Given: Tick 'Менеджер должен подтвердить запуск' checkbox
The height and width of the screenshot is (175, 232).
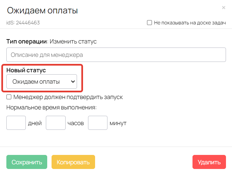Looking at the screenshot, I should (x=9, y=97).
